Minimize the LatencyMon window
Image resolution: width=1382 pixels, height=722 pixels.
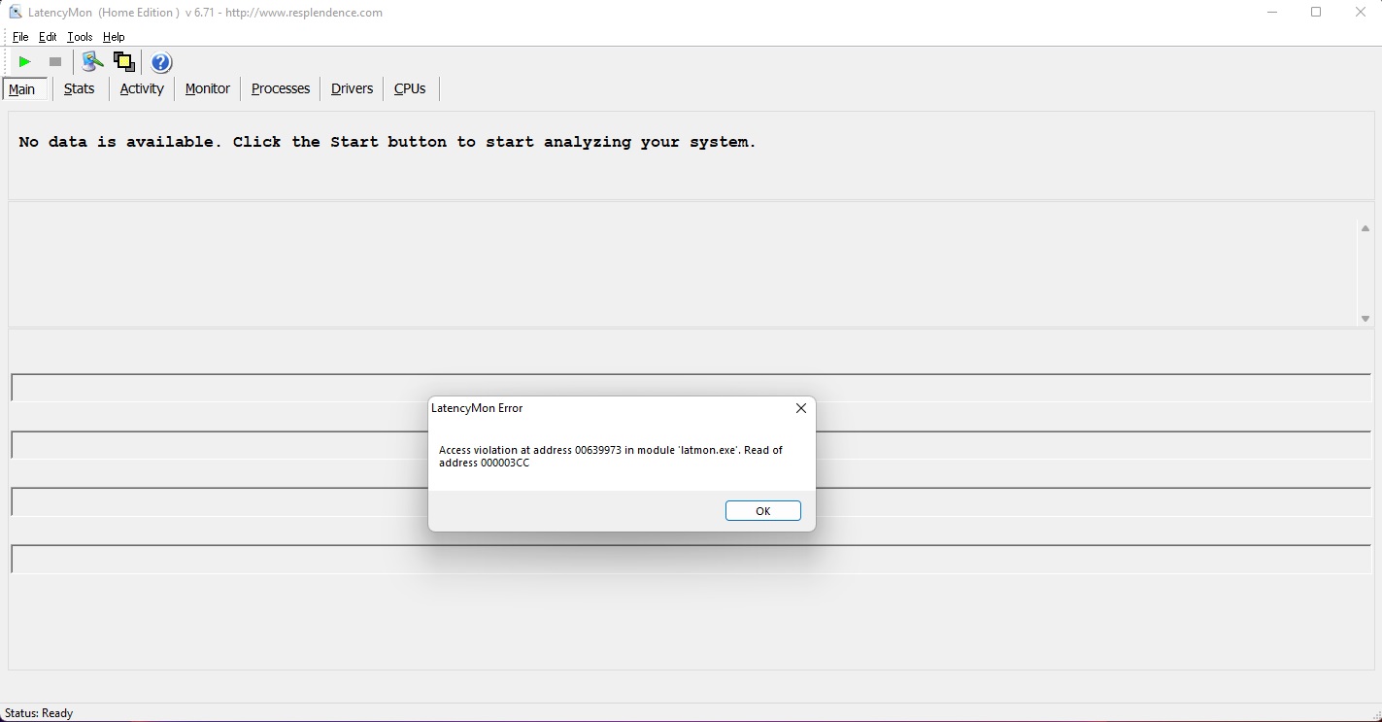coord(1273,13)
